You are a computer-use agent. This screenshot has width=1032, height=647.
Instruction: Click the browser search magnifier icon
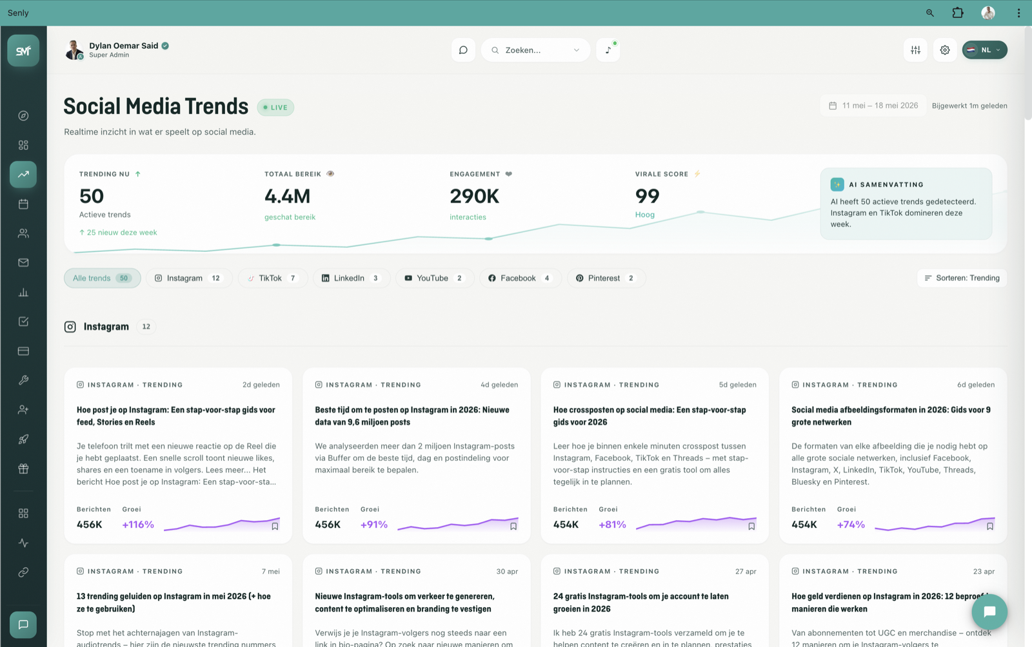[930, 13]
